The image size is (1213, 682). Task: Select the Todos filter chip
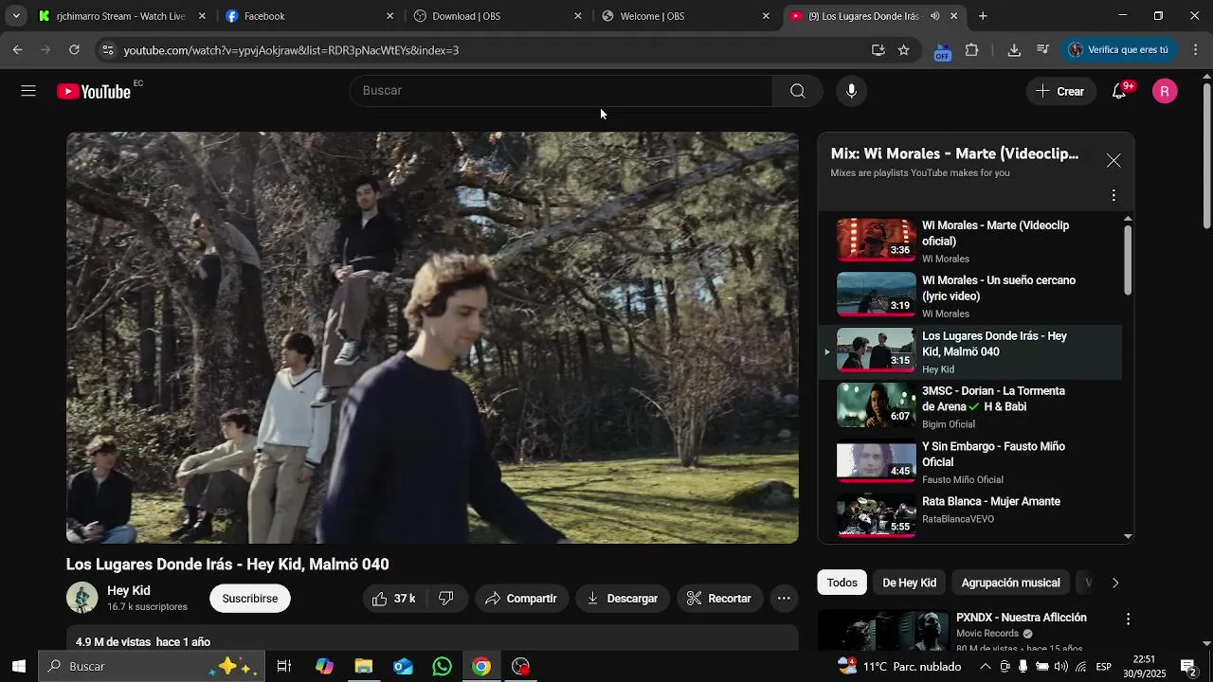[842, 583]
